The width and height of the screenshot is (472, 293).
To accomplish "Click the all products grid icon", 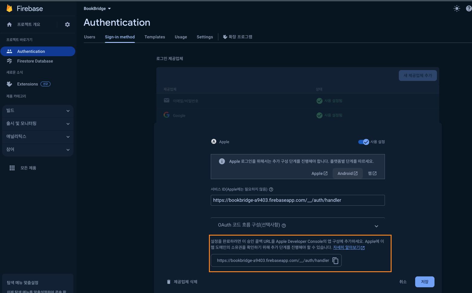I will [12, 168].
